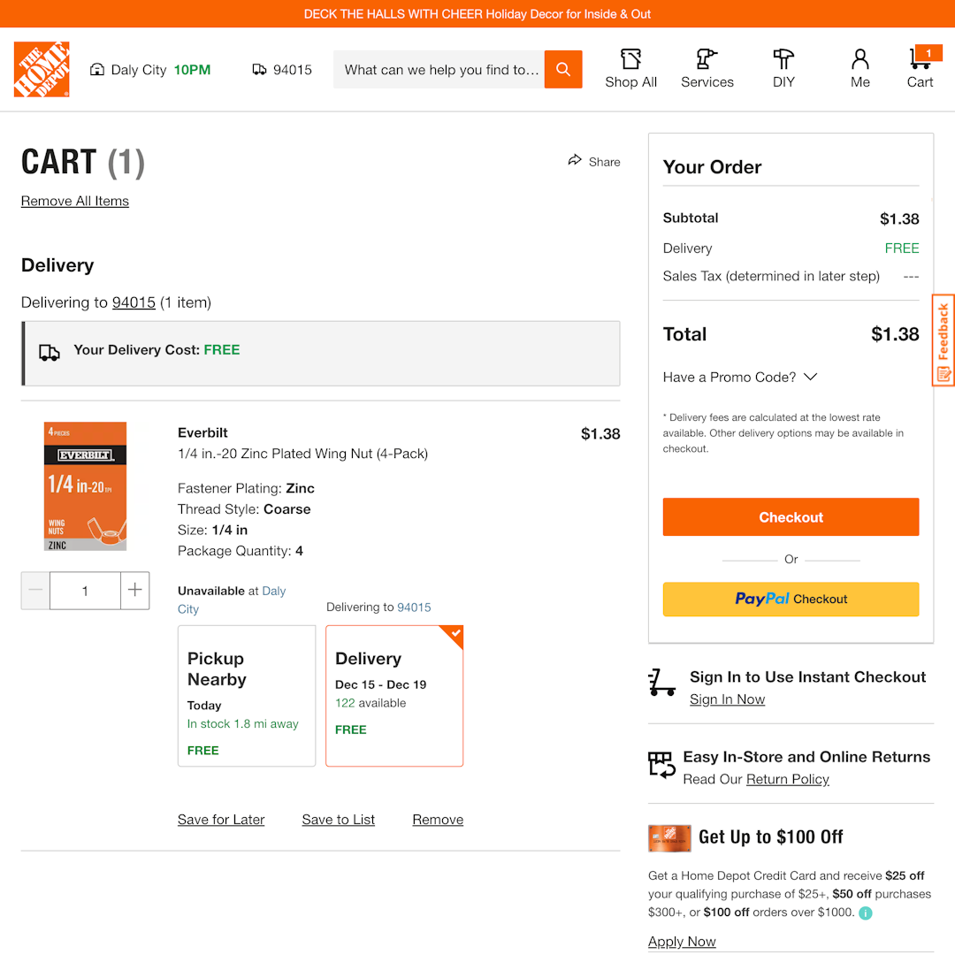
Task: Expand the Have a Promo Code section
Action: click(x=740, y=377)
